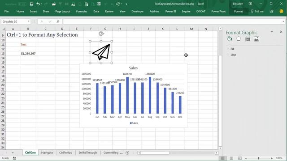Open the Inquire tab
Screen dimensions: 287x161
[x=186, y=11]
